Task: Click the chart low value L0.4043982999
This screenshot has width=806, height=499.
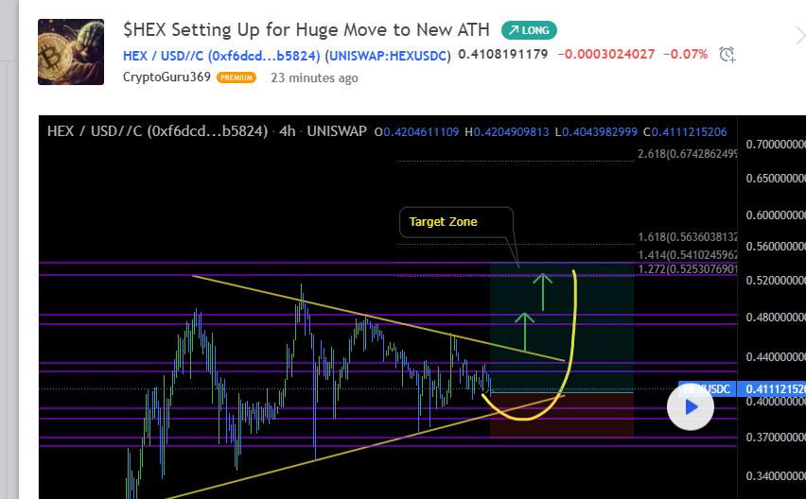Action: tap(596, 132)
